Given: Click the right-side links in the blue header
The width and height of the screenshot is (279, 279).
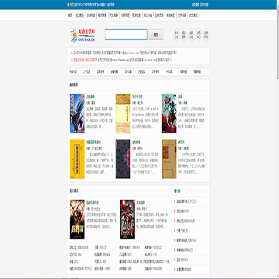Looking at the screenshot, I should point(200,5).
